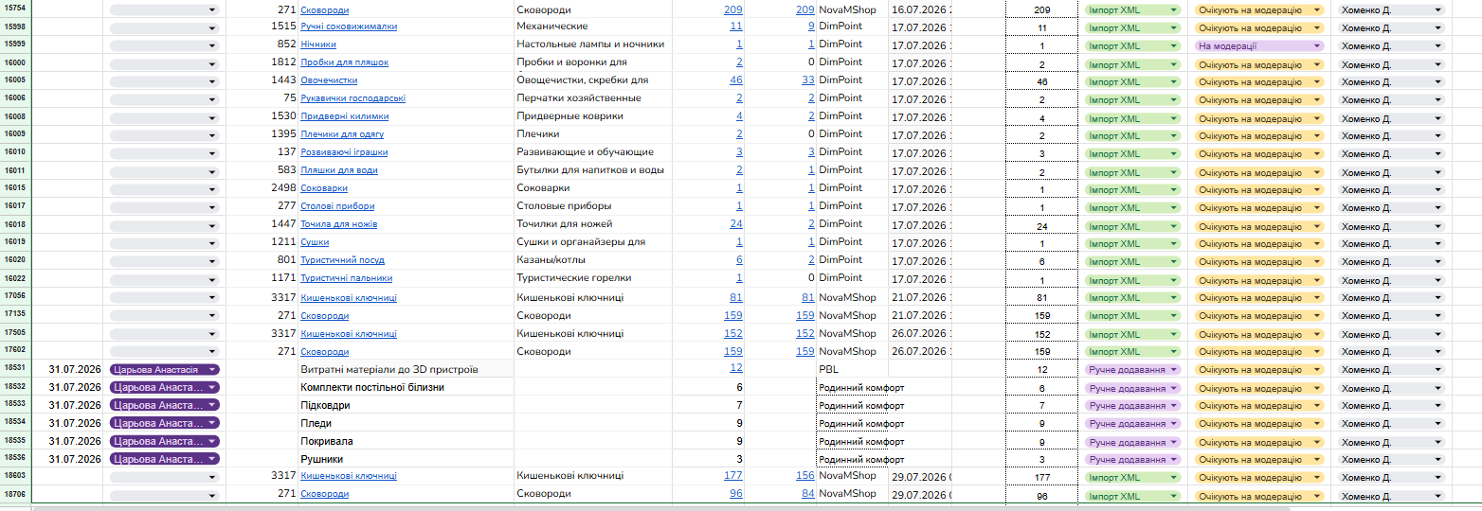This screenshot has height=511, width=1482.
Task: Open the 'Пробки для пляшок' link
Action: point(344,62)
